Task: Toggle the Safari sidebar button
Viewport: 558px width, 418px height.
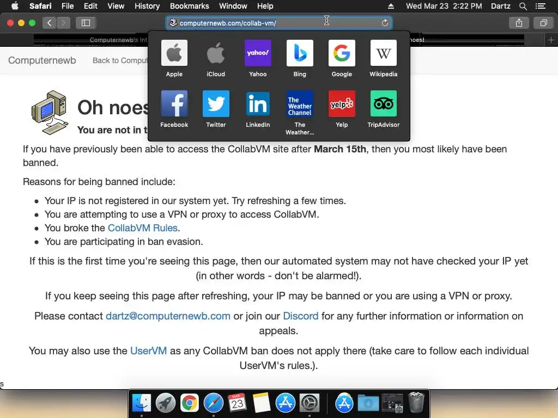Action: point(86,23)
